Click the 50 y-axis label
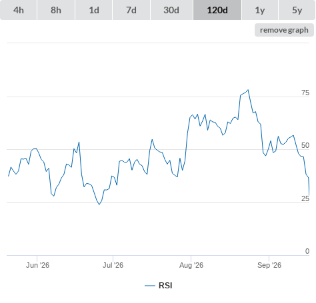The height and width of the screenshot is (303, 316). [305, 145]
